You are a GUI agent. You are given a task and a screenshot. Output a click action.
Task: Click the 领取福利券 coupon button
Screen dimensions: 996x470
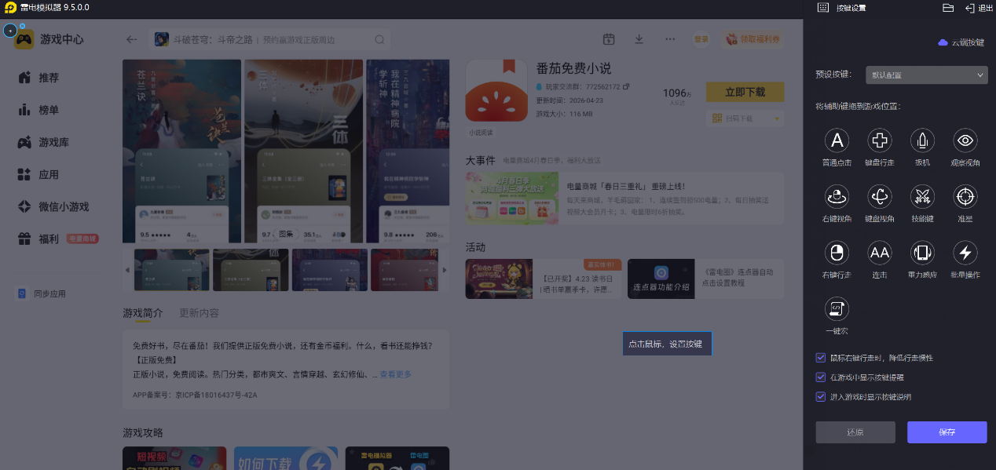(x=752, y=39)
